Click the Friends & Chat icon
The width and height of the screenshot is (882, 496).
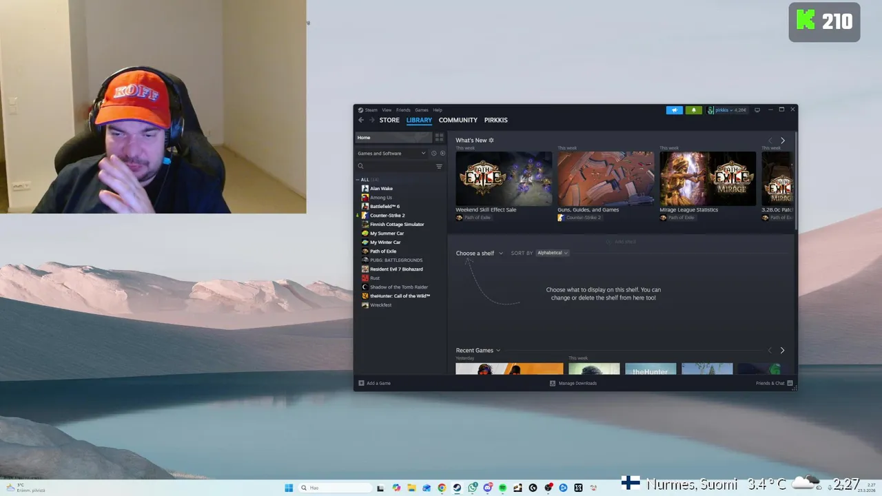(790, 383)
